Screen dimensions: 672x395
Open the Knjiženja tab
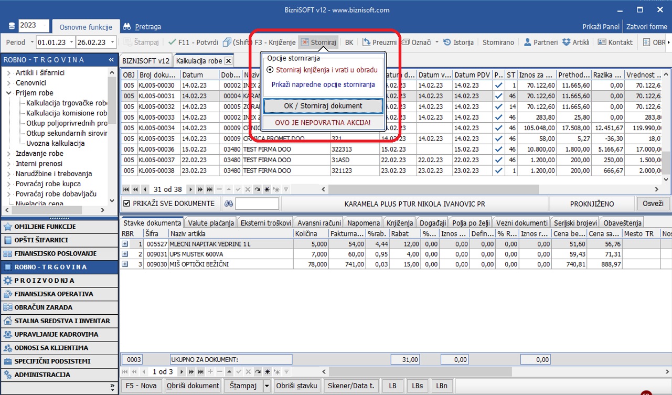[x=399, y=223]
